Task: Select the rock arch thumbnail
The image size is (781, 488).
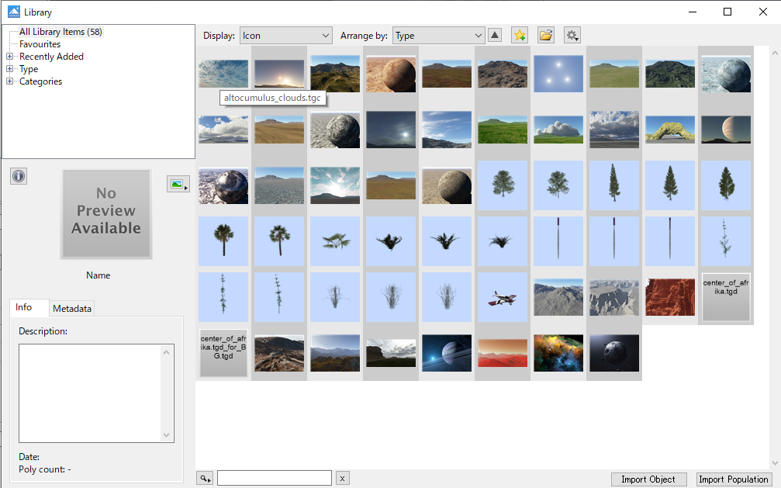Action: coord(669,130)
